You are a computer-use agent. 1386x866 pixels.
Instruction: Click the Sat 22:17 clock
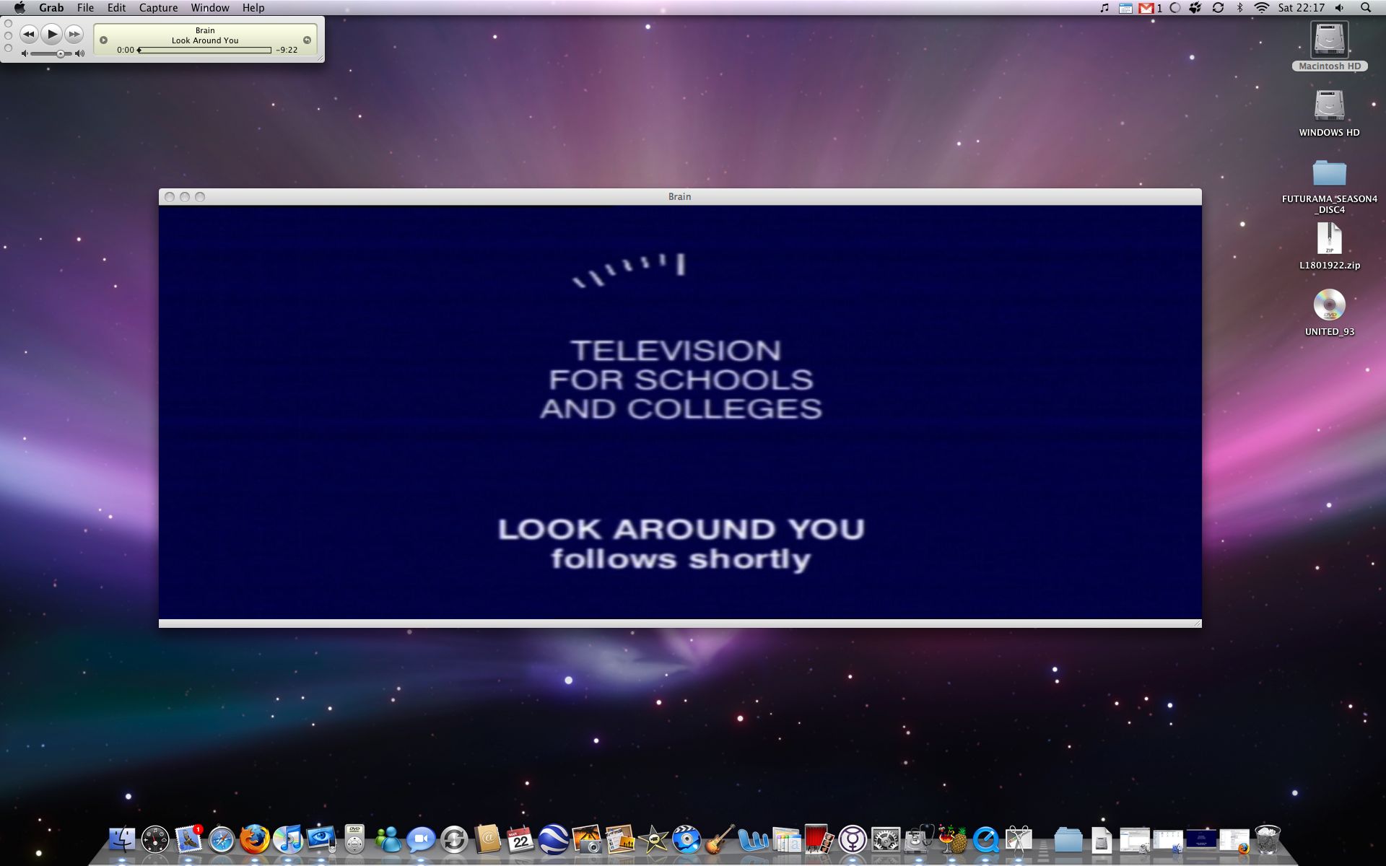click(1301, 8)
